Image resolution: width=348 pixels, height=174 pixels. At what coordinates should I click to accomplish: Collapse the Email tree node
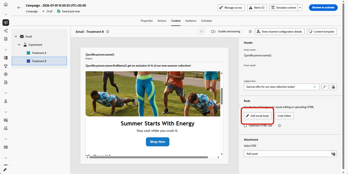pos(16,37)
